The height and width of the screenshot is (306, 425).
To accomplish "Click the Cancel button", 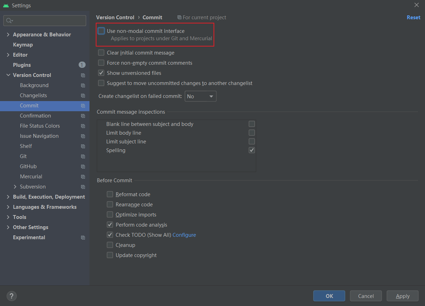I will 366,296.
